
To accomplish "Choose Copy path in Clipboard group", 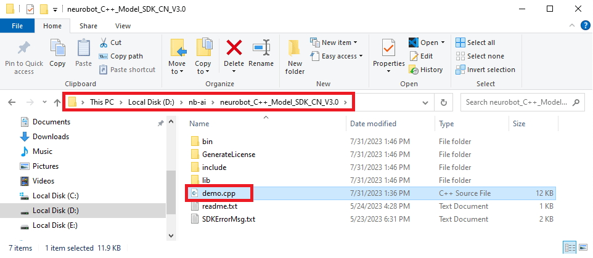I will point(121,56).
